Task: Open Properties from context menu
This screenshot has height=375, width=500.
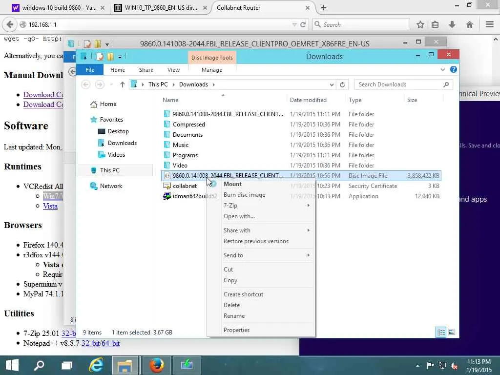Action: coord(236,330)
